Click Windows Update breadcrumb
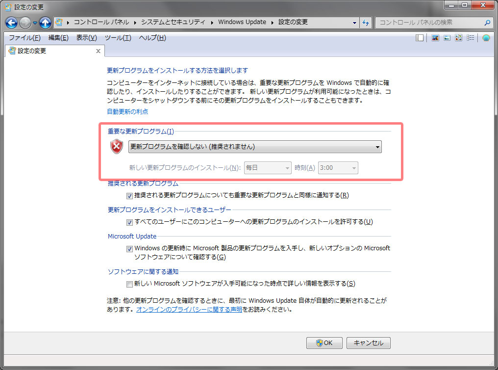The image size is (498, 370). (x=242, y=22)
